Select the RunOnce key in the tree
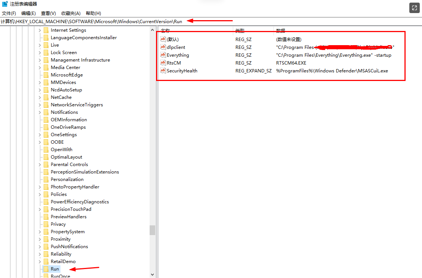The width and height of the screenshot is (422, 278). click(60, 275)
